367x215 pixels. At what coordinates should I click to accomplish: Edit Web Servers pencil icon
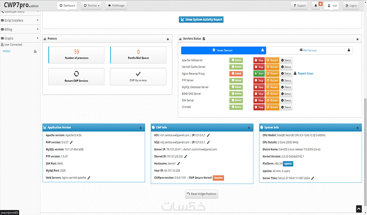(89, 177)
